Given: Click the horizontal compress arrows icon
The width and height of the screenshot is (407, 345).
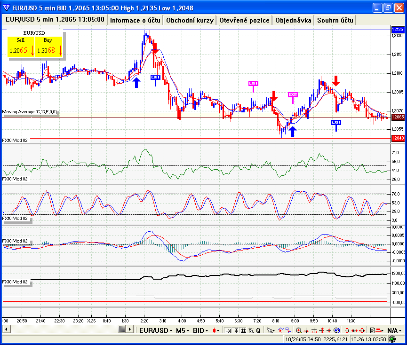Looking at the screenshot, I should pos(306,330).
